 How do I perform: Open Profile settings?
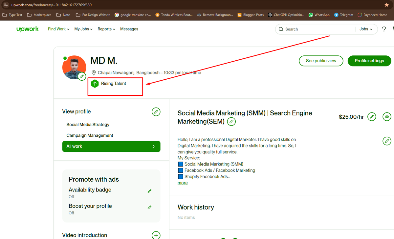pos(369,61)
